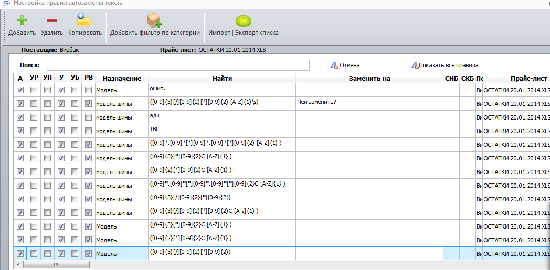Toggle УР checkbox in а/ш row

tap(34, 117)
